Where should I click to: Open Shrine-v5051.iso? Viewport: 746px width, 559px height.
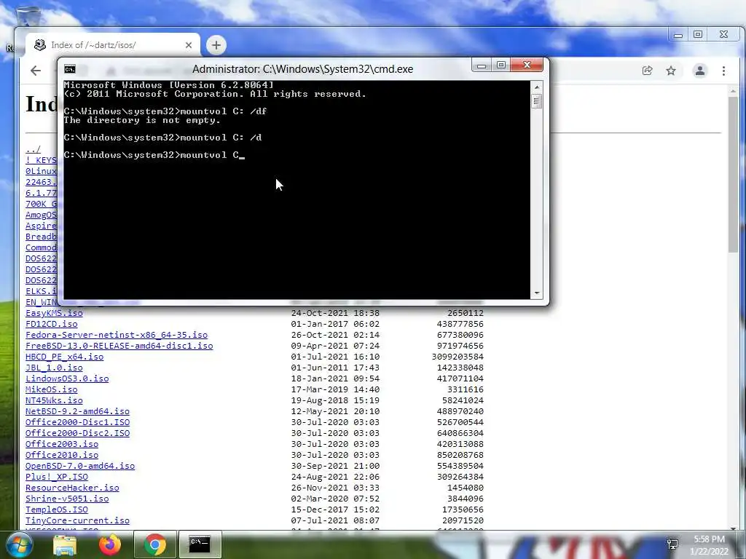coord(67,499)
